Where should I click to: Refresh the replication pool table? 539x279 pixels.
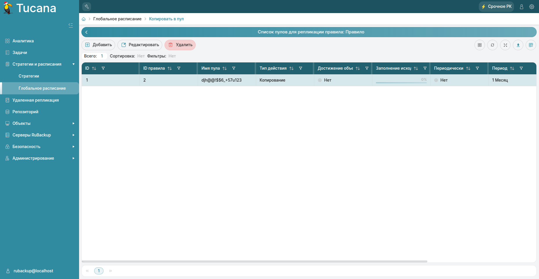(492, 45)
